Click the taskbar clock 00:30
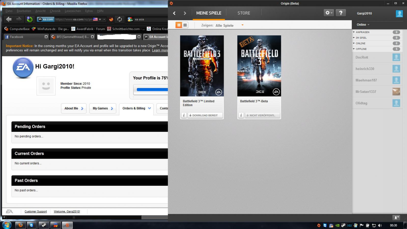 pyautogui.click(x=393, y=225)
